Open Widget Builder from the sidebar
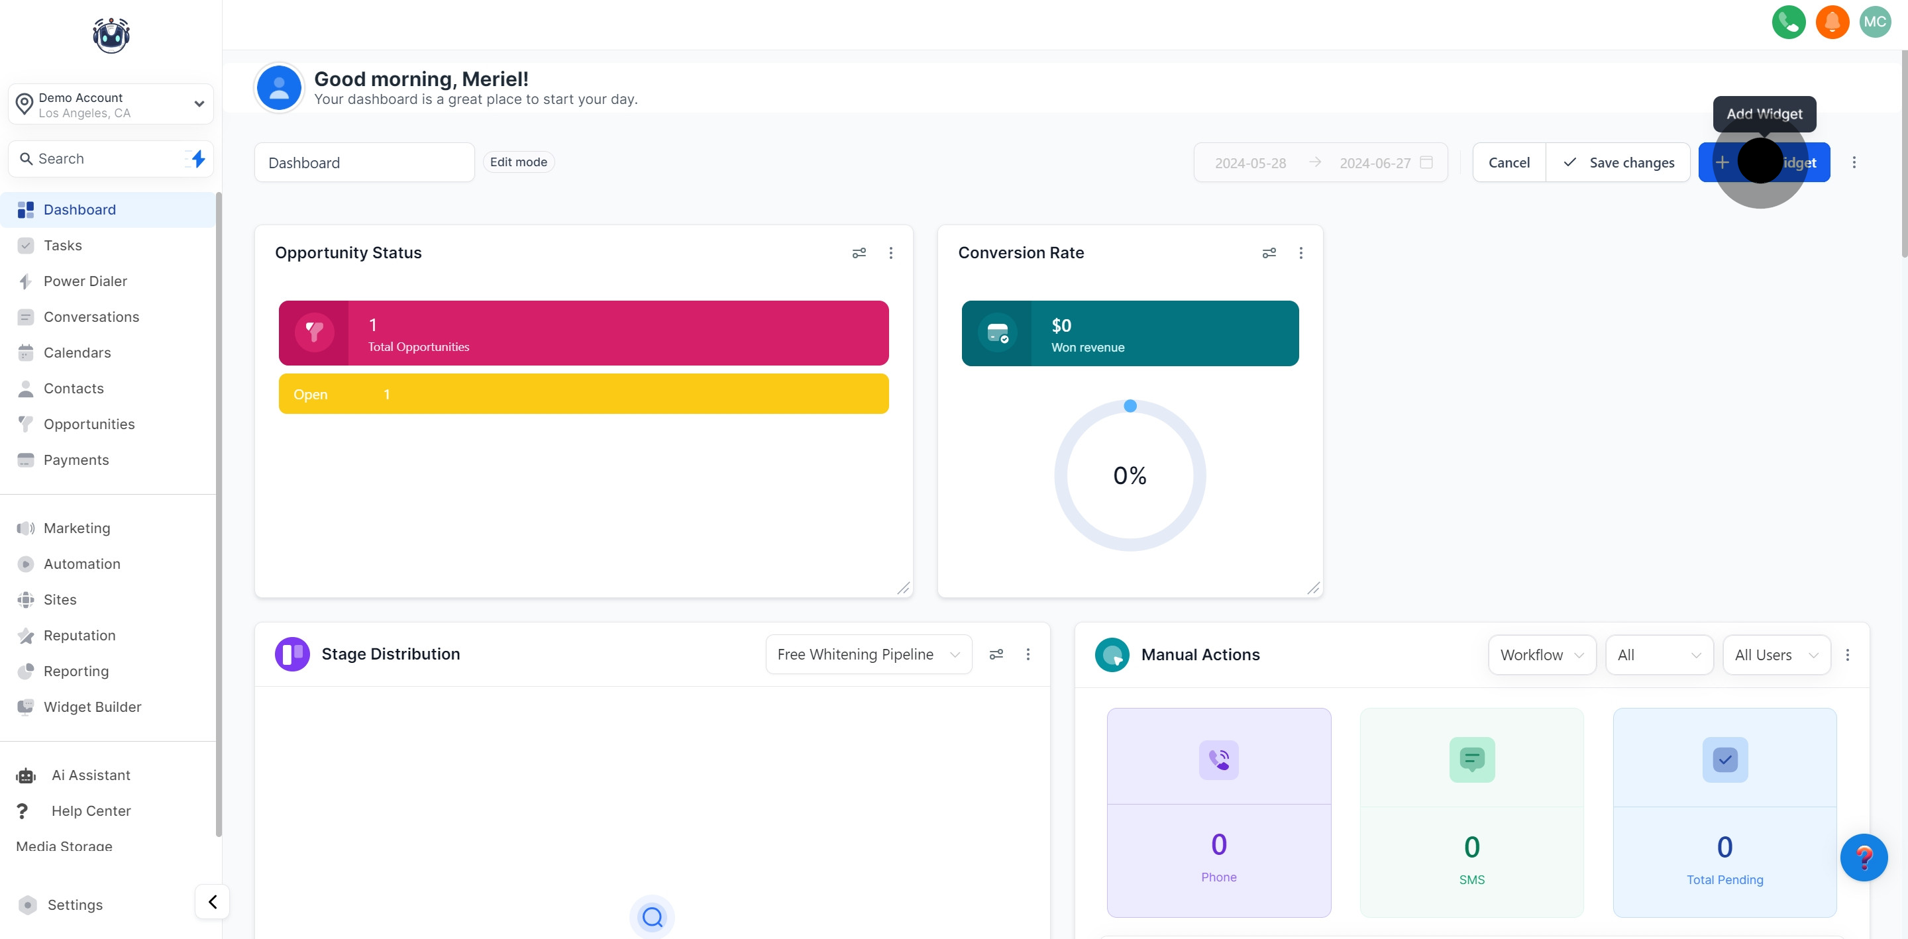 pyautogui.click(x=92, y=707)
